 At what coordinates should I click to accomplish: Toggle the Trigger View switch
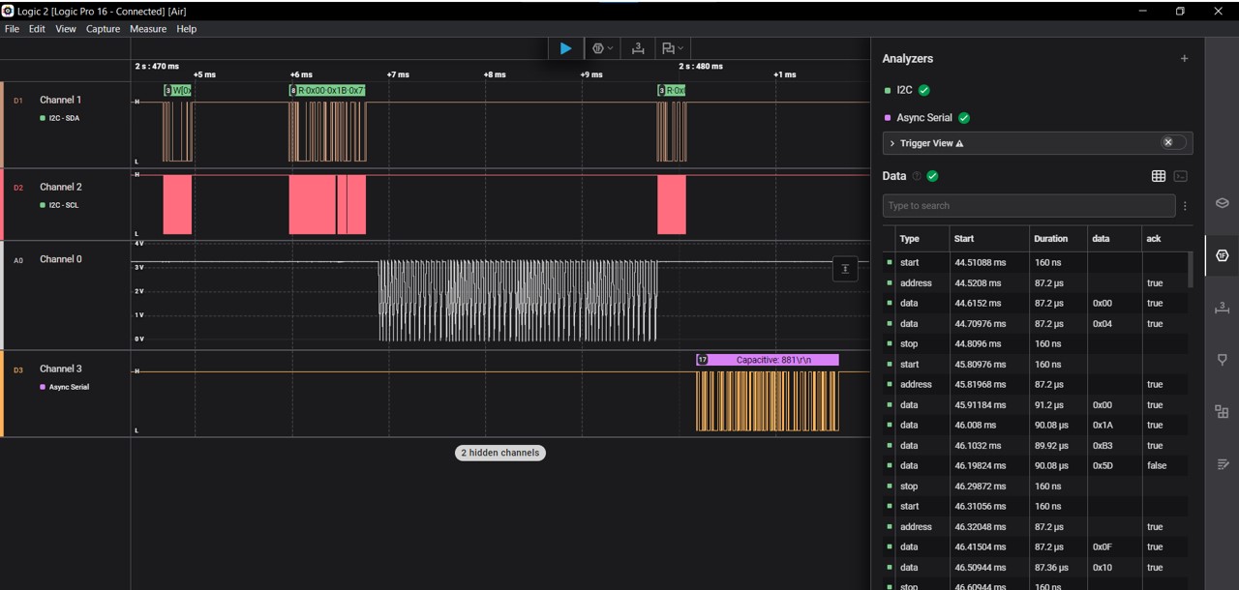[1172, 142]
